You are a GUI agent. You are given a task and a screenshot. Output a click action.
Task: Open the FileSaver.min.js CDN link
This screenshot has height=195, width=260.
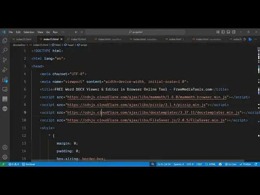[146, 120]
